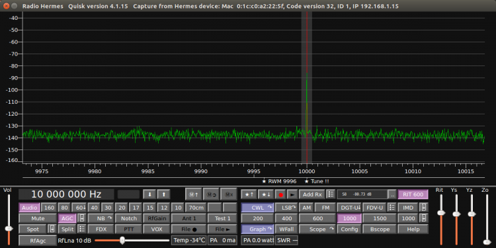
Task: Switch to the Bscope screen
Action: pyautogui.click(x=380, y=229)
